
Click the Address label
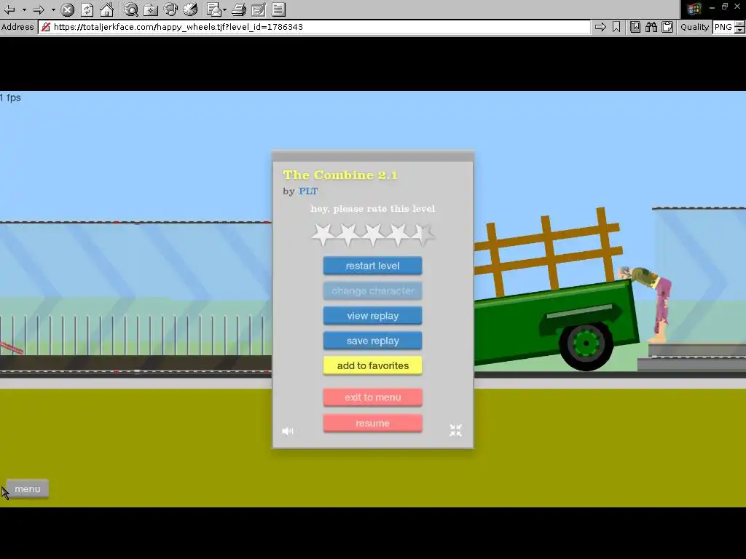(x=17, y=27)
